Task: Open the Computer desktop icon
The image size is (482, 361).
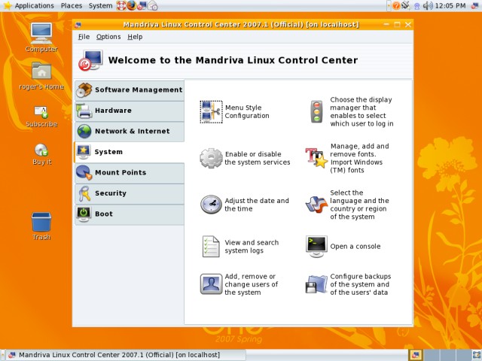Action: pos(41,33)
